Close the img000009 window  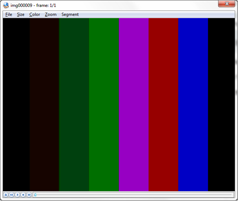pyautogui.click(x=227, y=3)
